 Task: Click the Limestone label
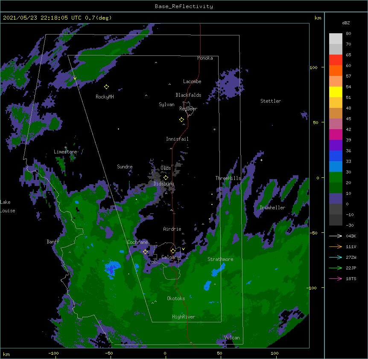[x=65, y=152]
